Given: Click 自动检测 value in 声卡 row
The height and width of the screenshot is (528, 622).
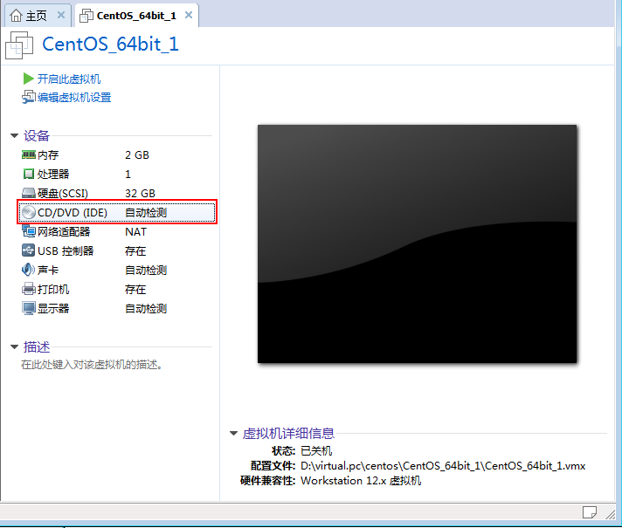Looking at the screenshot, I should [x=146, y=270].
